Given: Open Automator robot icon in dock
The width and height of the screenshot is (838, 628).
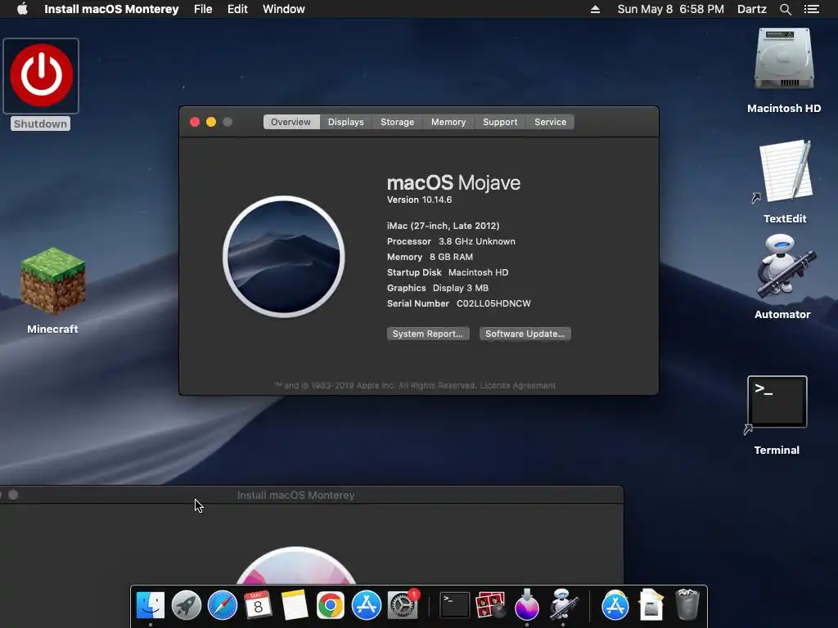Looking at the screenshot, I should click(x=563, y=606).
